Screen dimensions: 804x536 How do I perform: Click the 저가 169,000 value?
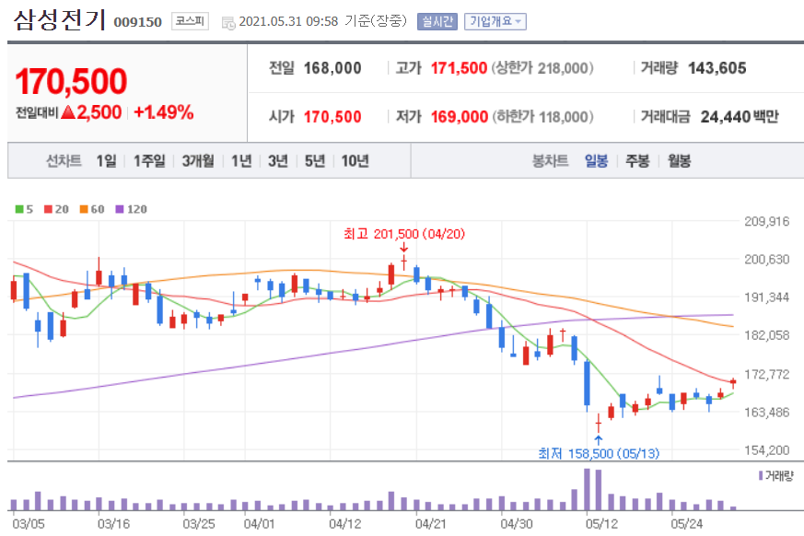tap(459, 117)
